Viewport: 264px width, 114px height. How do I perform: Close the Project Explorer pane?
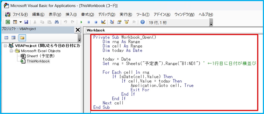78,30
